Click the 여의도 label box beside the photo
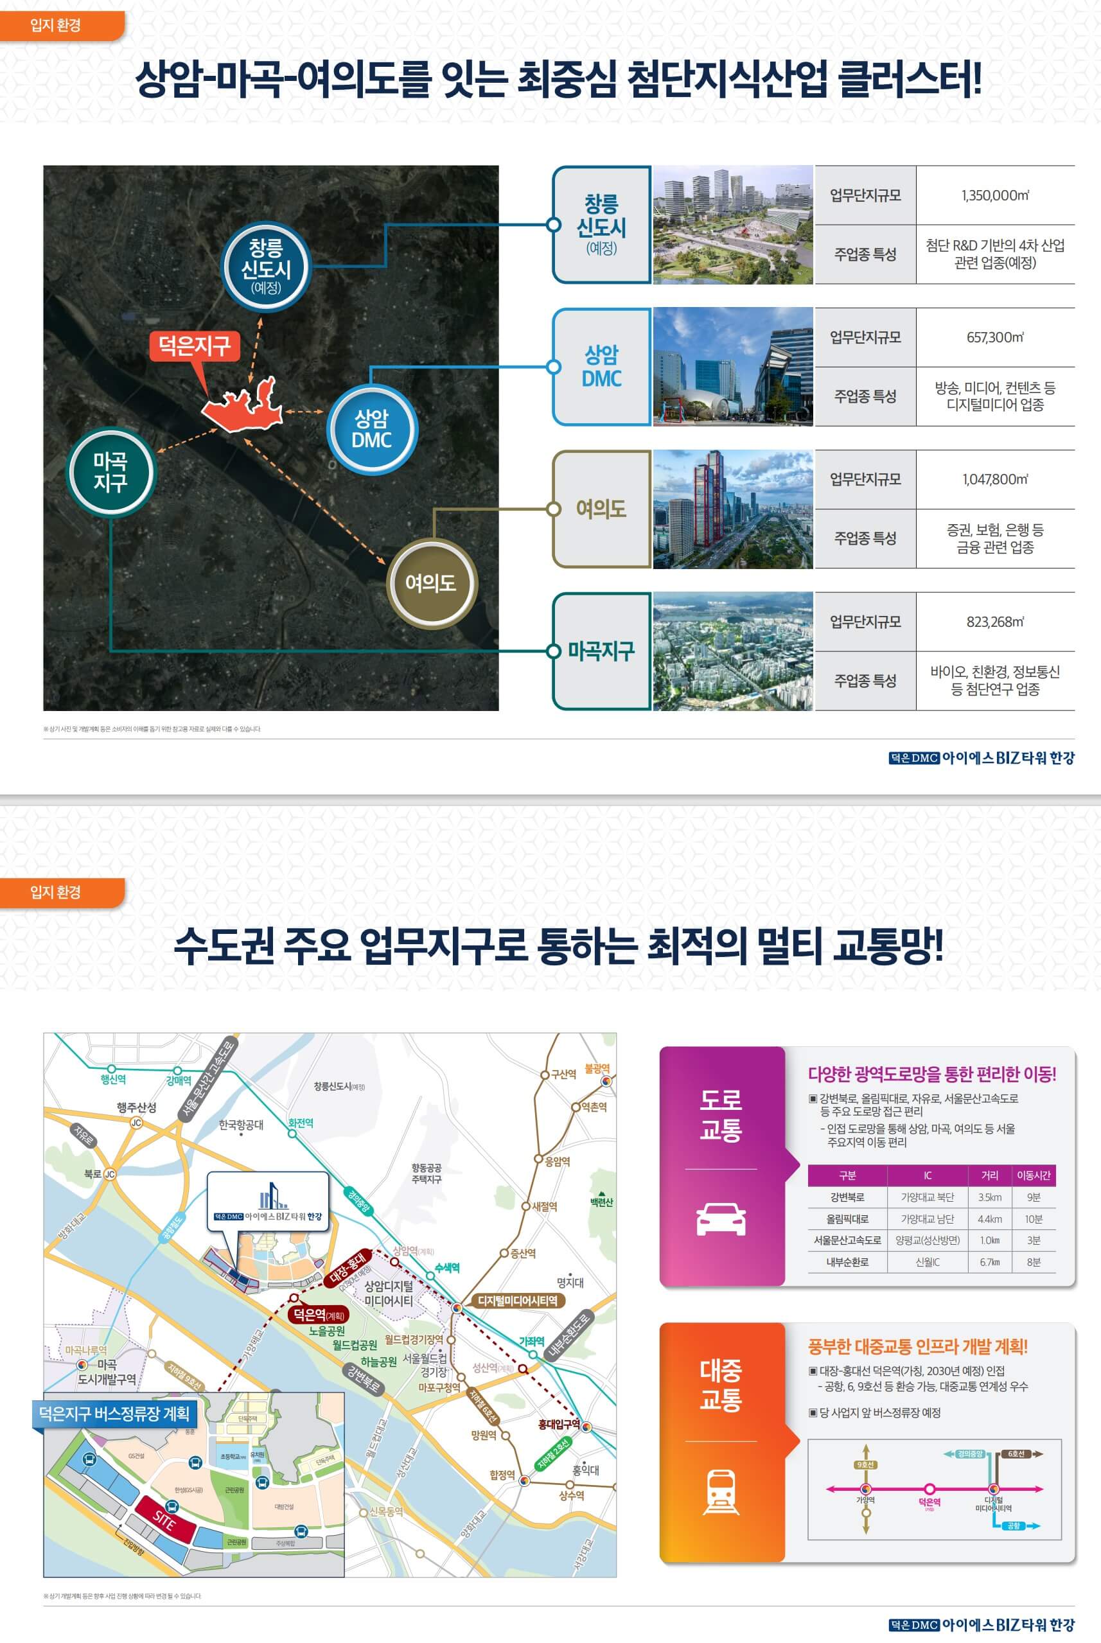Screen dimensions: 1101x1643 coord(602,509)
